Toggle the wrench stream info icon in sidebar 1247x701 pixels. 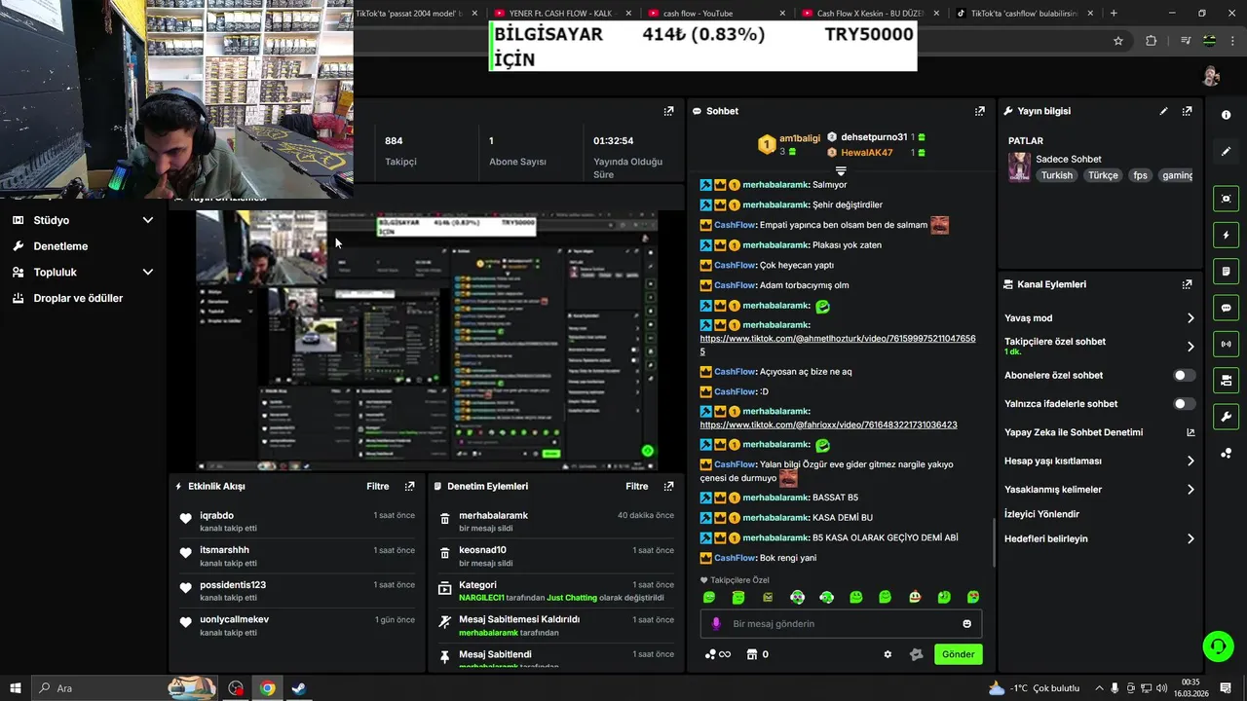(x=1226, y=417)
